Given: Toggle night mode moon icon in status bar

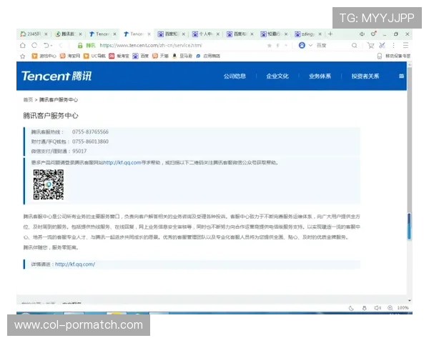Looking at the screenshot, I should pyautogui.click(x=351, y=308).
